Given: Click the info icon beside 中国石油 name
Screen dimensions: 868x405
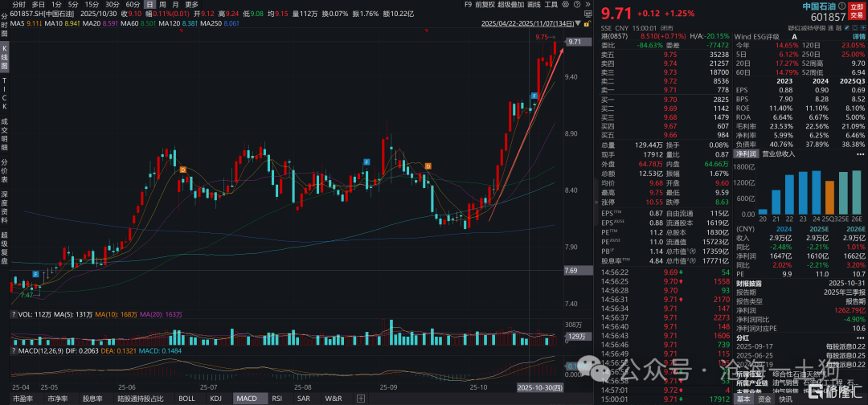Looking at the screenshot, I should tap(817, 6).
